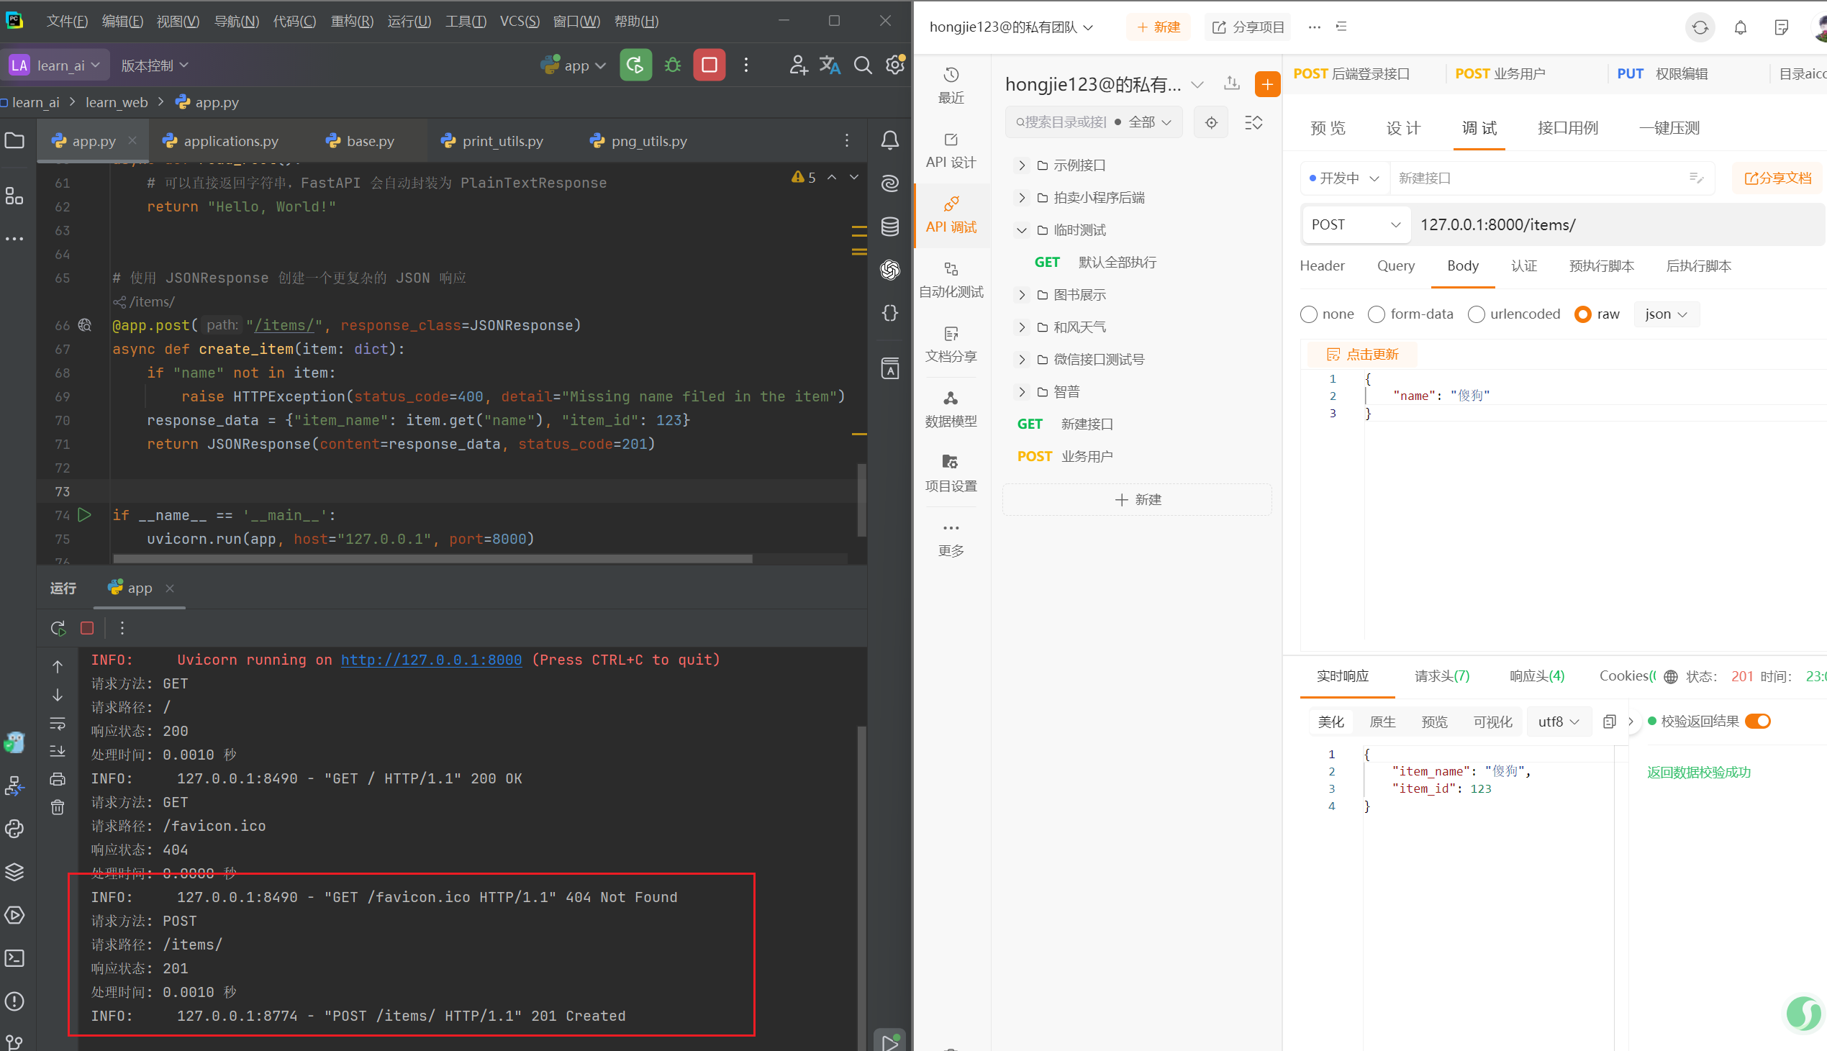
Task: Click the copy response icon
Action: (1609, 722)
